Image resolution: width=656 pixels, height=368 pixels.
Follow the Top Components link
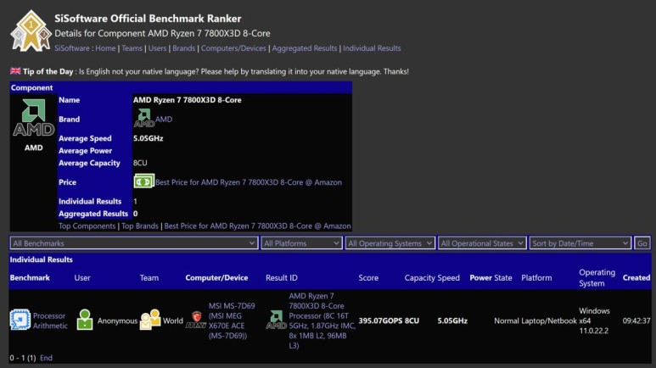[87, 226]
